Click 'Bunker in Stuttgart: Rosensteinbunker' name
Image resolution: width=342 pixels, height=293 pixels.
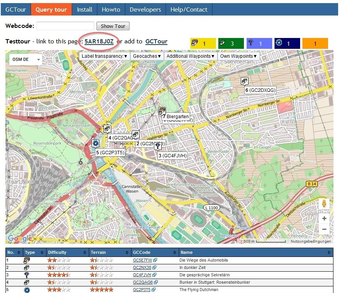(215, 282)
